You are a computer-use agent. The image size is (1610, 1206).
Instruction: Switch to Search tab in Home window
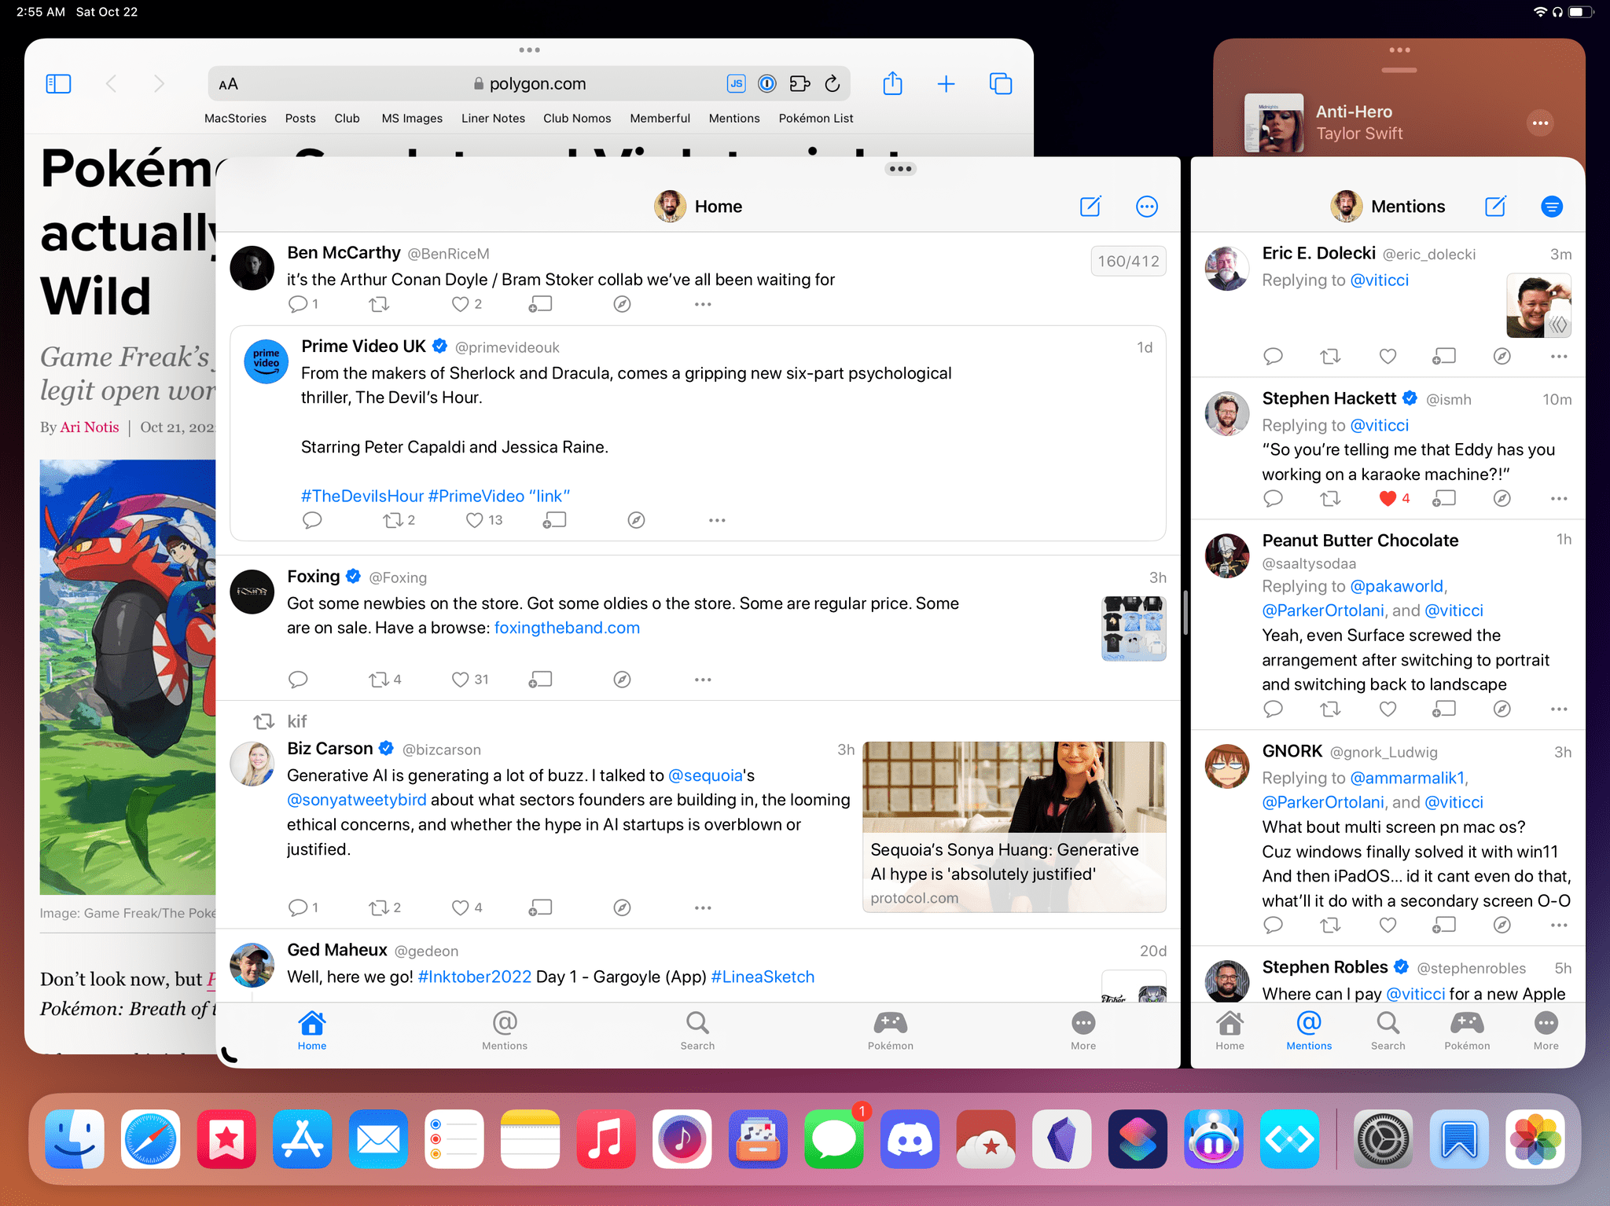[x=697, y=1031]
